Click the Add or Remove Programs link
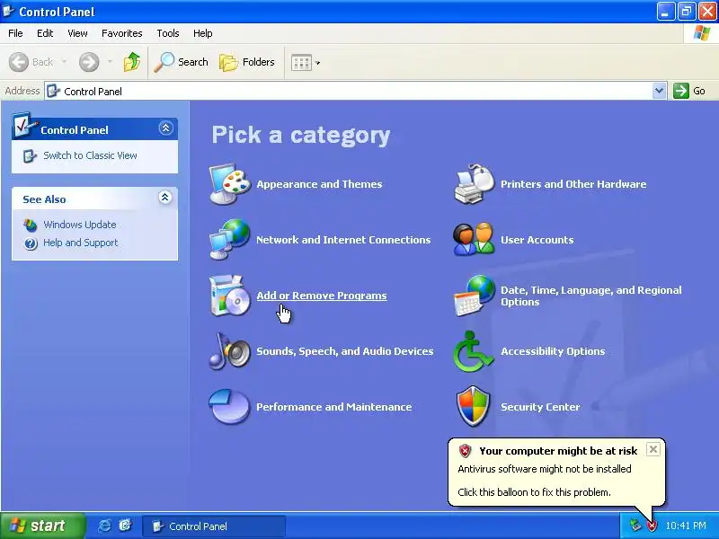Screen dimensions: 719x539 [x=322, y=296]
